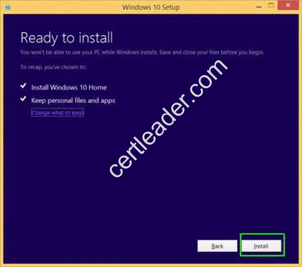Minimize the Windows 10 Setup window
This screenshot has height=267, width=302.
click(259, 7)
